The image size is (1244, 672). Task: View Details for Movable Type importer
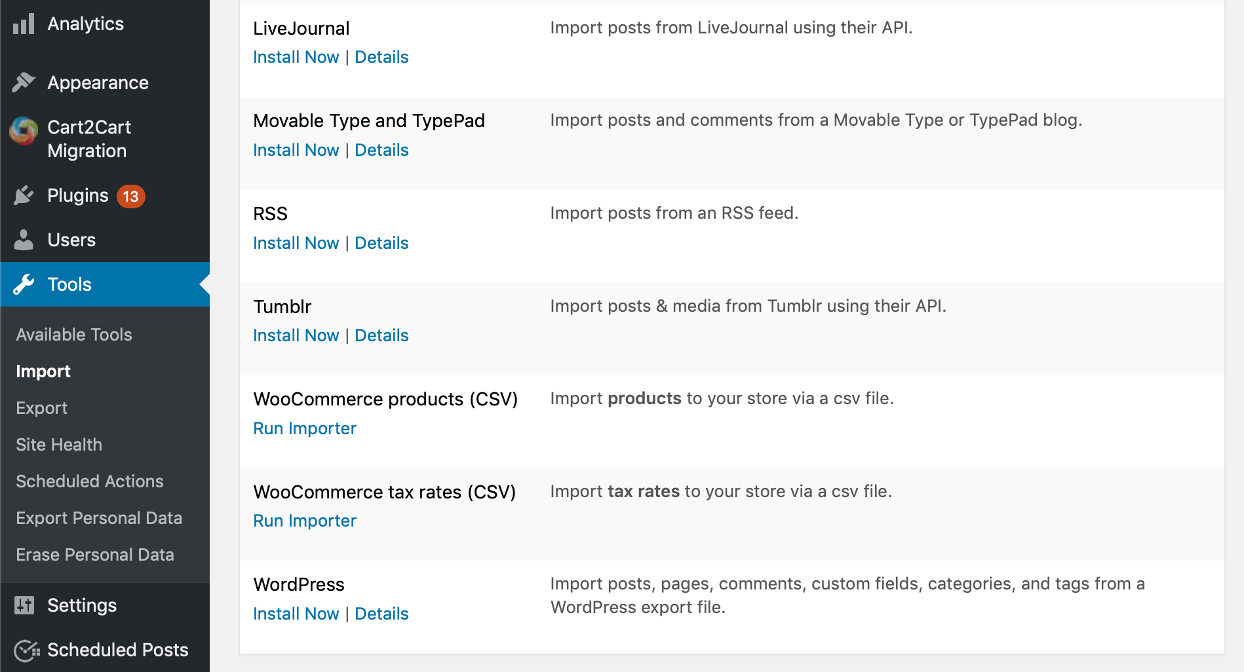[381, 150]
